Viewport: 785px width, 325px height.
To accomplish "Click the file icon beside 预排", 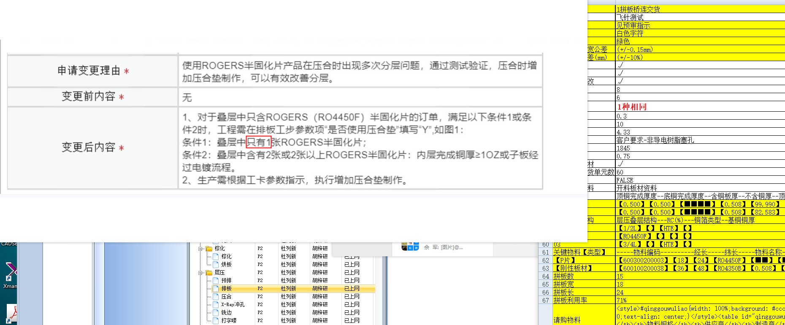I will 216,281.
